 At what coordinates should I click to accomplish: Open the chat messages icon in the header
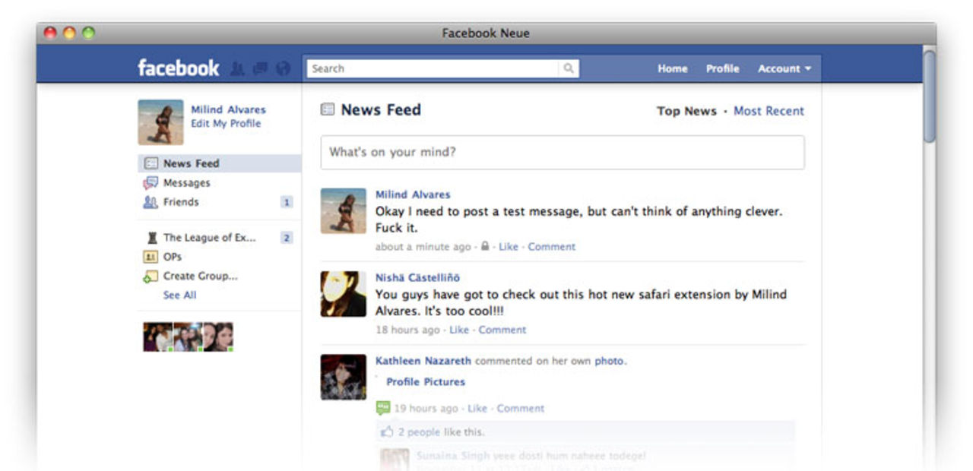point(259,68)
